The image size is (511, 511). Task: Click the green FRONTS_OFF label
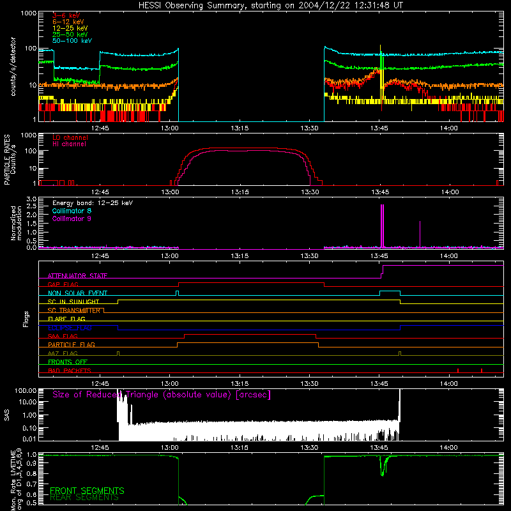point(68,362)
